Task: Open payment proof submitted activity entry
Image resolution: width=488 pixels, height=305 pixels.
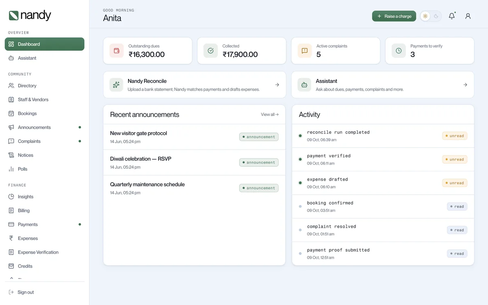Action: tap(383, 254)
